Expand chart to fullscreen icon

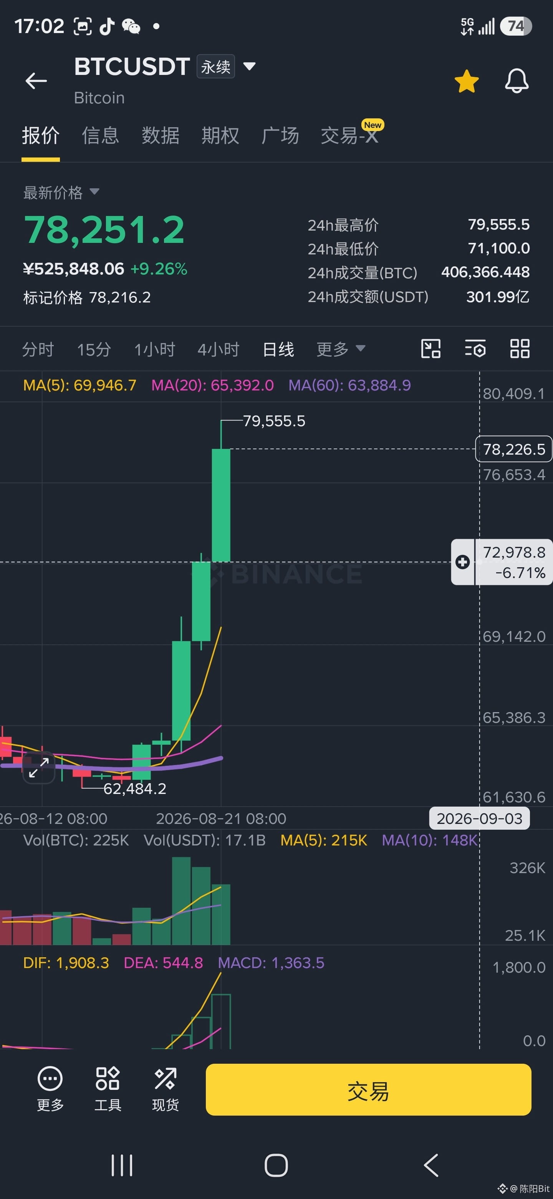click(39, 767)
